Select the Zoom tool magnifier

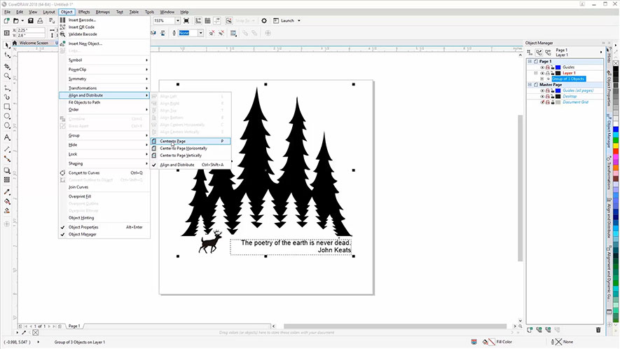coord(7,76)
